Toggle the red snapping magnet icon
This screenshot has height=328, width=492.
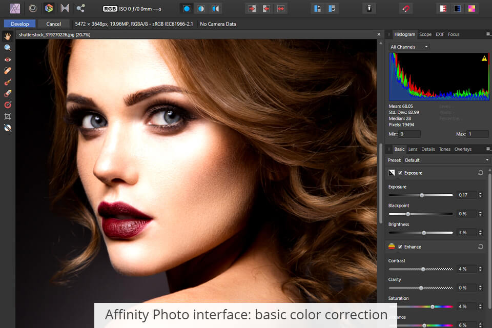(x=406, y=9)
